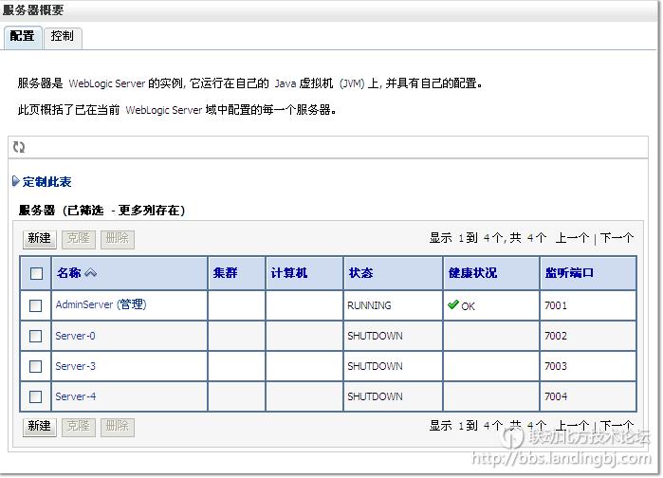Click the top 克隆 button

(79, 239)
